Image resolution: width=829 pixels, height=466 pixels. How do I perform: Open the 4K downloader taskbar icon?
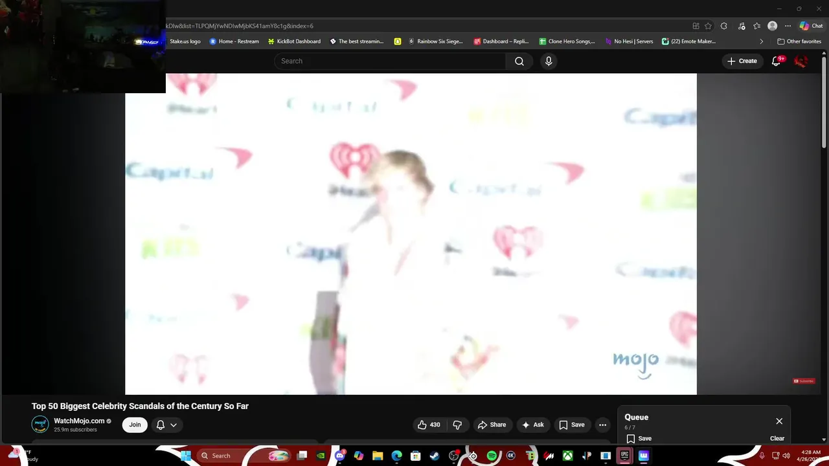coord(510,456)
